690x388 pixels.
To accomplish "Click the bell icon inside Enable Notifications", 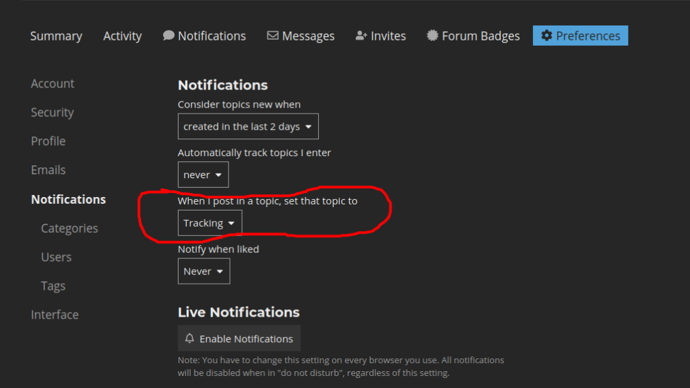I will (189, 338).
